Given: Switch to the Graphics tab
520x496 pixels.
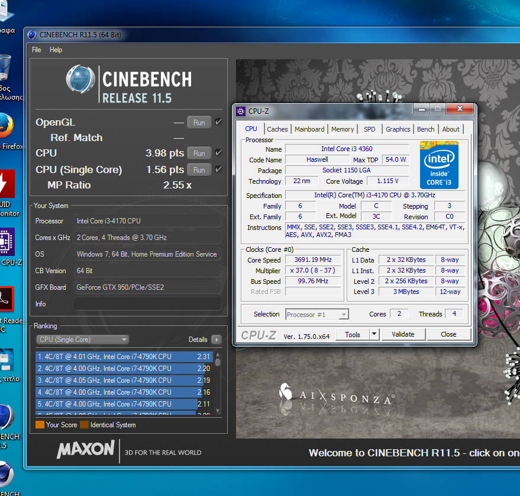Looking at the screenshot, I should pyautogui.click(x=398, y=129).
